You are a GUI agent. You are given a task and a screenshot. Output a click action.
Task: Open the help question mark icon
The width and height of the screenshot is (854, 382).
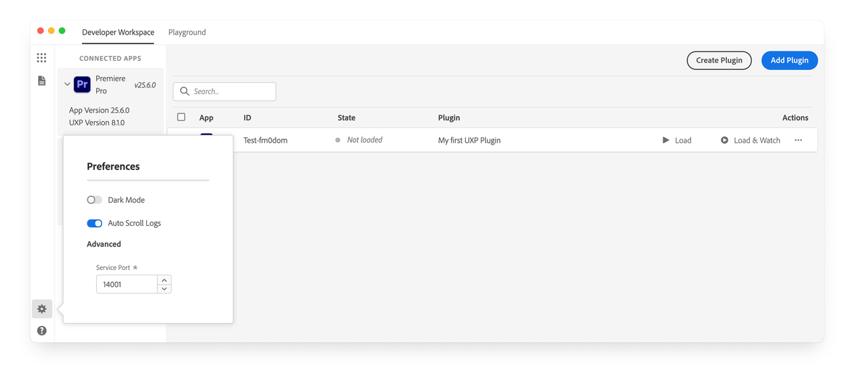pos(42,331)
